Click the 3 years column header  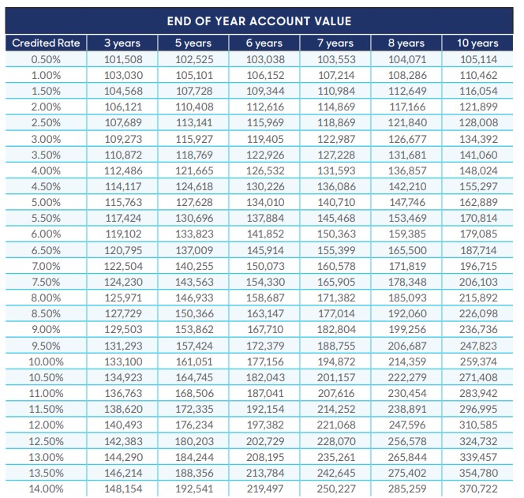coord(122,43)
